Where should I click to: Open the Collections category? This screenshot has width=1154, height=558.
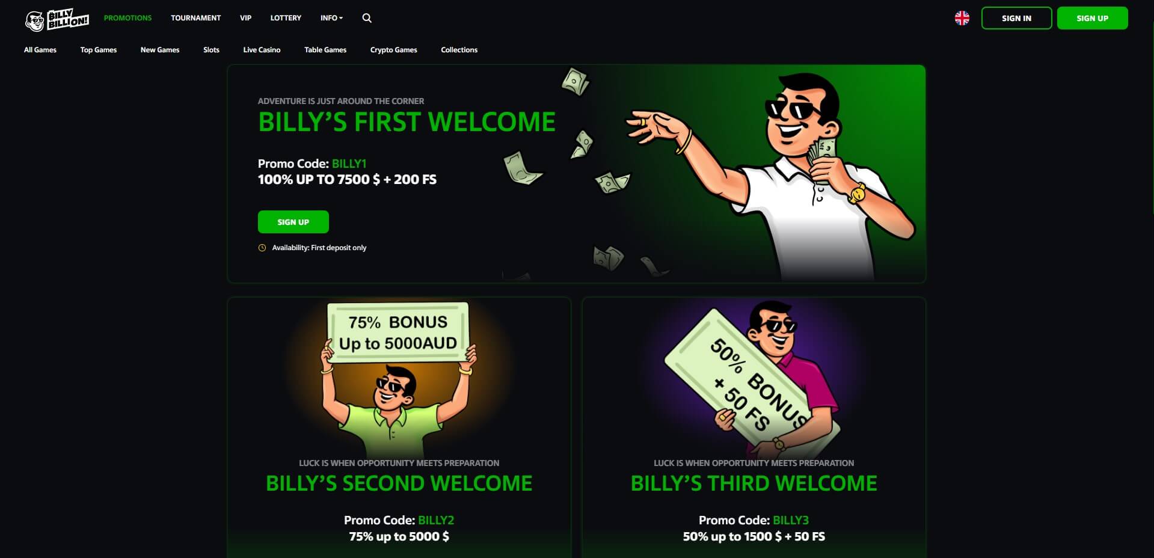(459, 50)
